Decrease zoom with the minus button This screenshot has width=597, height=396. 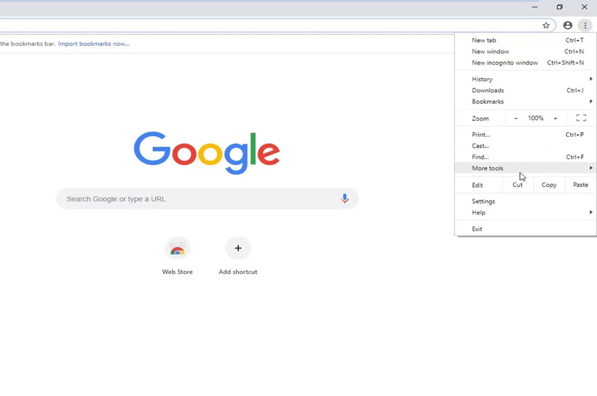click(x=515, y=118)
